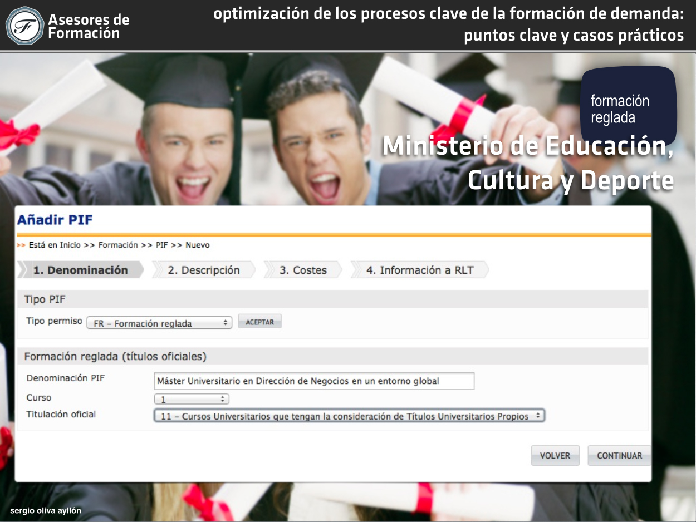
Task: Click the formación reglada dark label box
Action: pos(628,105)
